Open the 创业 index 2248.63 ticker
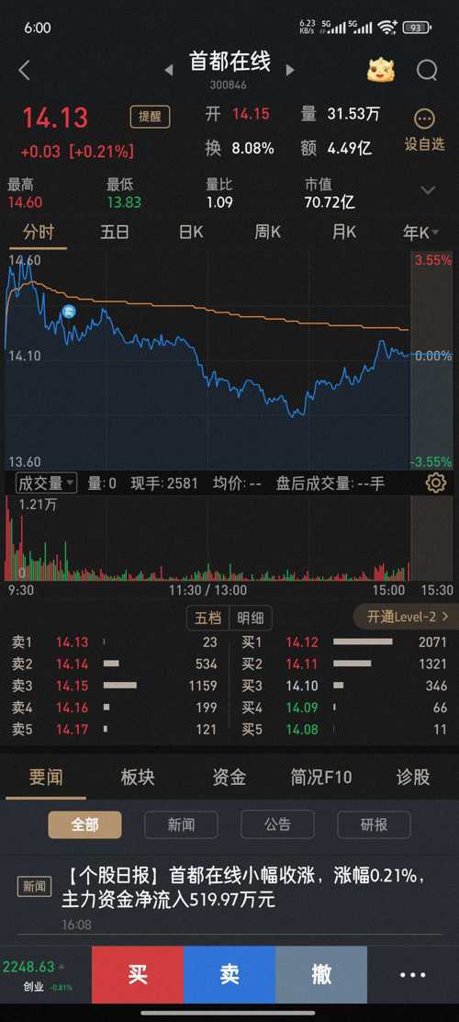 39,975
